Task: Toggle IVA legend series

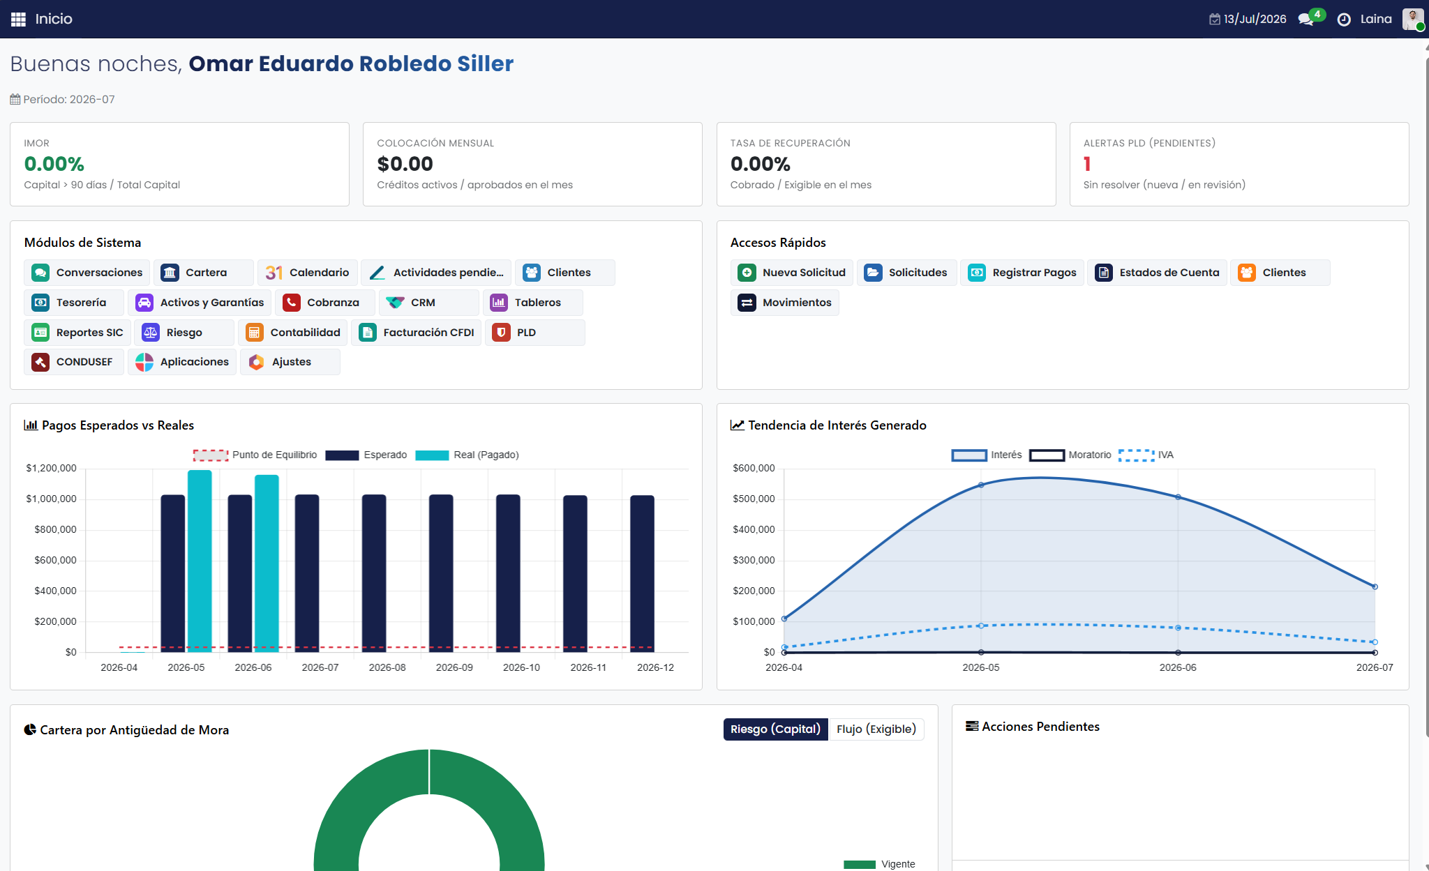Action: point(1146,455)
